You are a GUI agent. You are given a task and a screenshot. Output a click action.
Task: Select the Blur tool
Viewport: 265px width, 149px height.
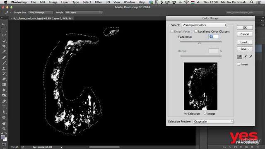[4, 90]
